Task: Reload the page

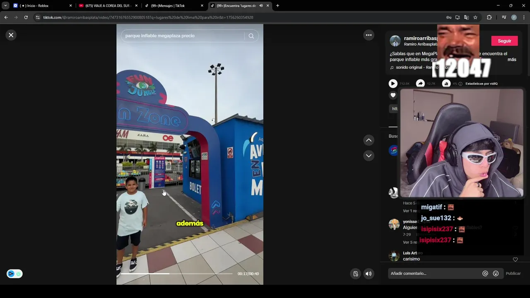Action: click(x=26, y=17)
